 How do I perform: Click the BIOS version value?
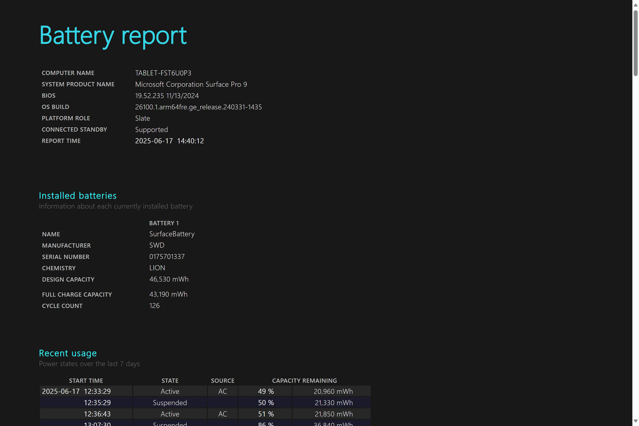coord(167,96)
